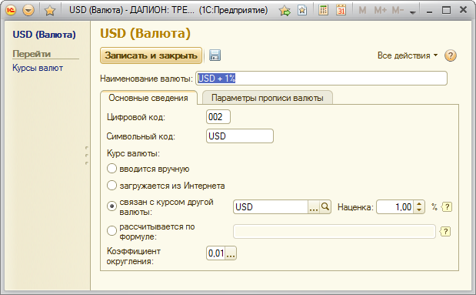Click the 'Записать и закрыть' button

click(x=151, y=55)
